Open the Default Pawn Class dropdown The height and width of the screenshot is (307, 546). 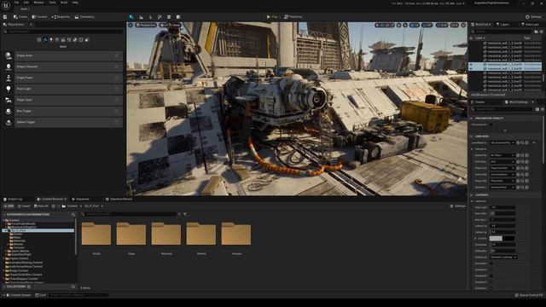502,155
